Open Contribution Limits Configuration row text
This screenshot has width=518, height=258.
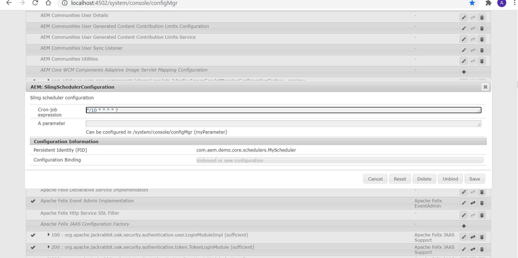coord(125,26)
